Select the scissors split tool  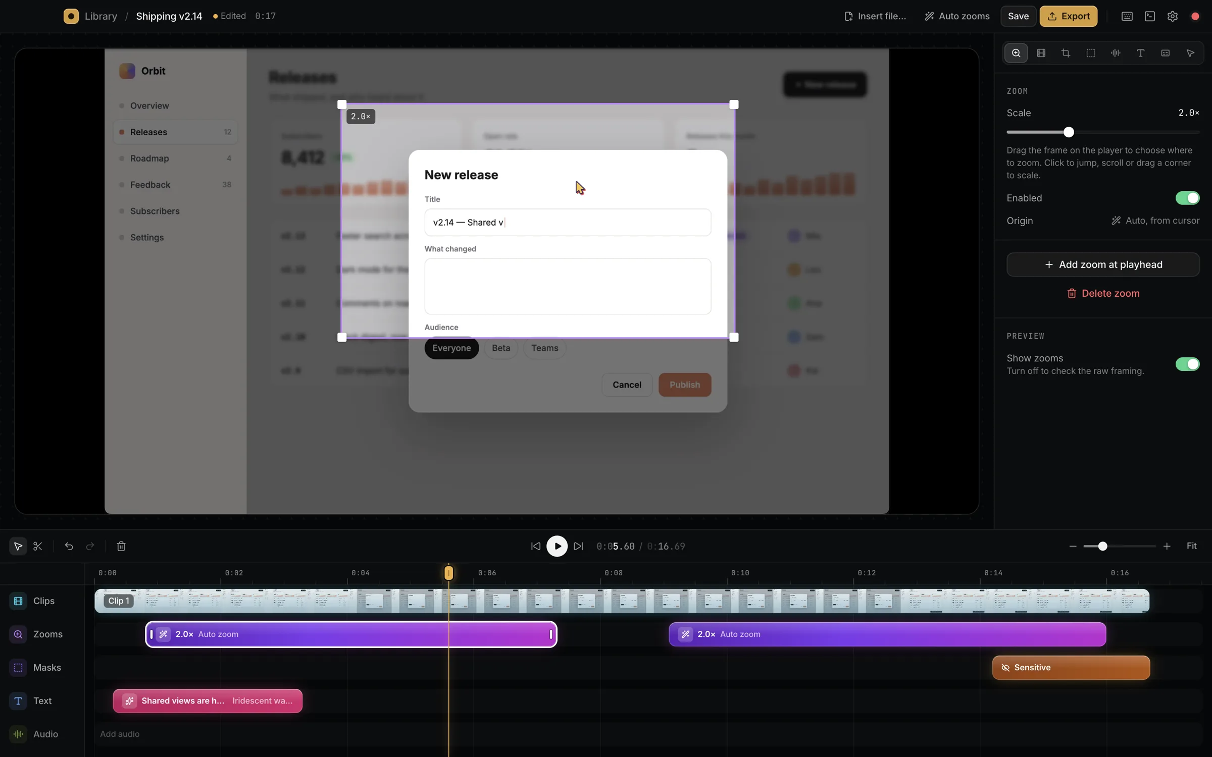click(38, 546)
